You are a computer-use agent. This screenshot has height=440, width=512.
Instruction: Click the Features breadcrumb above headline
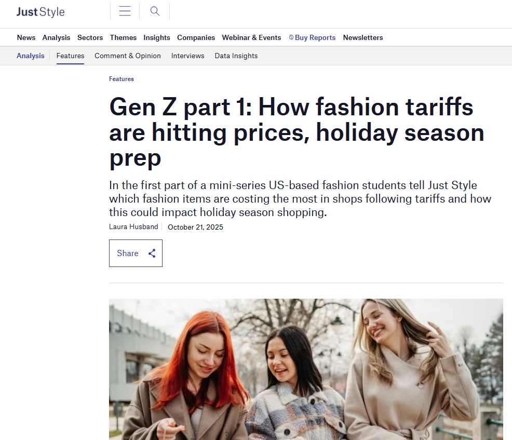coord(122,79)
